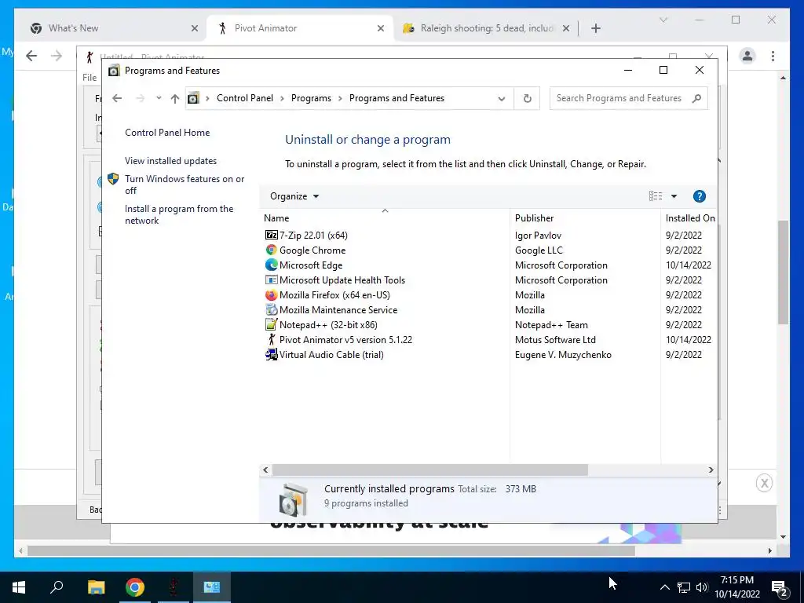Expand the address bar history dropdown

tap(501, 98)
